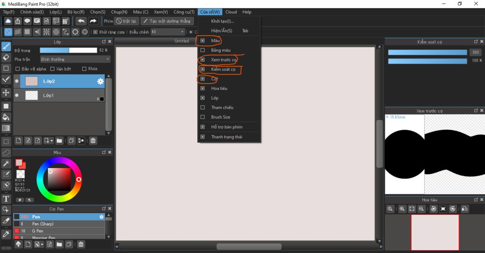Hide the Lớp2 layer visibility dot
This screenshot has height=253, width=485.
pyautogui.click(x=17, y=81)
